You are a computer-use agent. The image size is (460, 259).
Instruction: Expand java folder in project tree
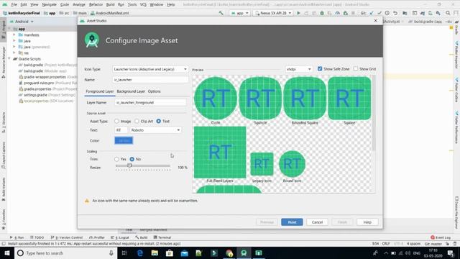point(14,41)
